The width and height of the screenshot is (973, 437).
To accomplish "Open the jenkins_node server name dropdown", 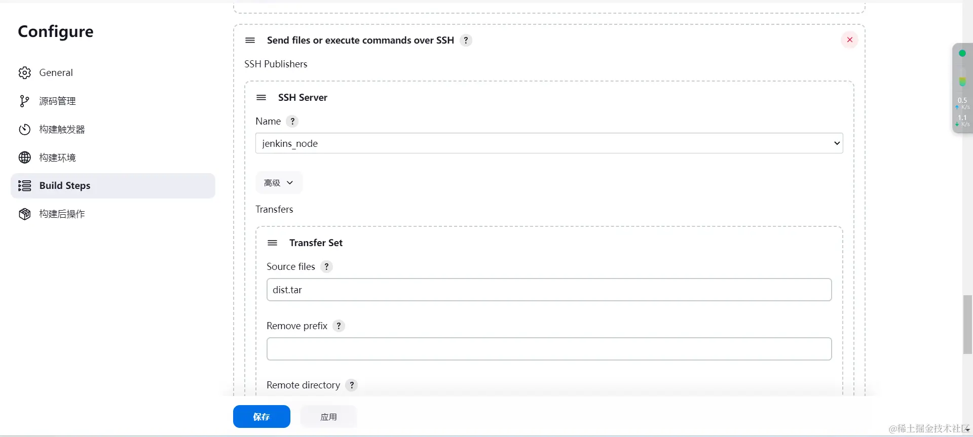I will 549,143.
